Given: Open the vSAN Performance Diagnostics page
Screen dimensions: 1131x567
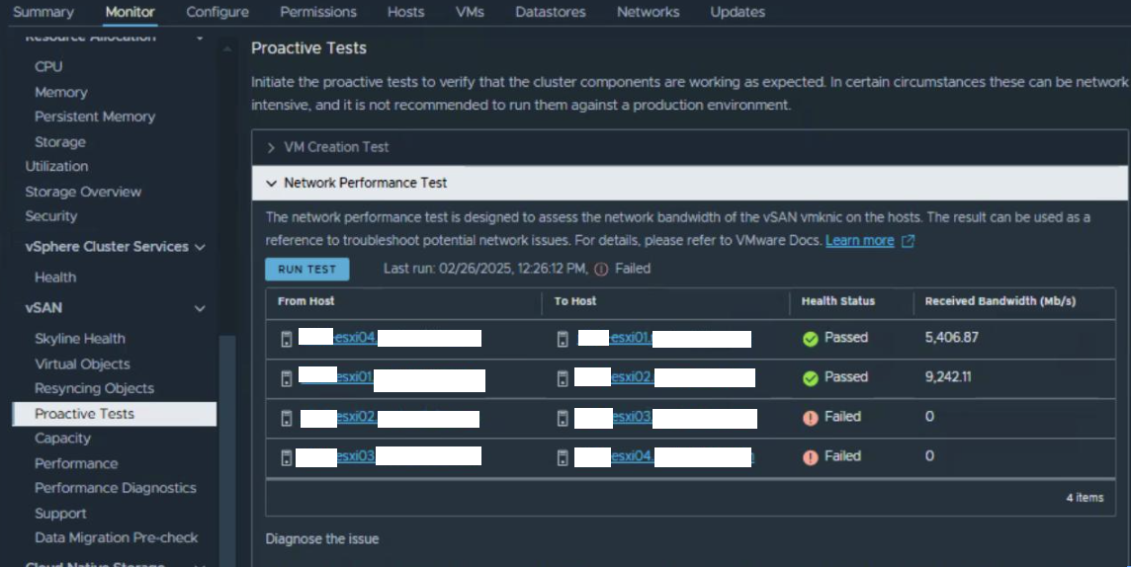Looking at the screenshot, I should click(116, 488).
